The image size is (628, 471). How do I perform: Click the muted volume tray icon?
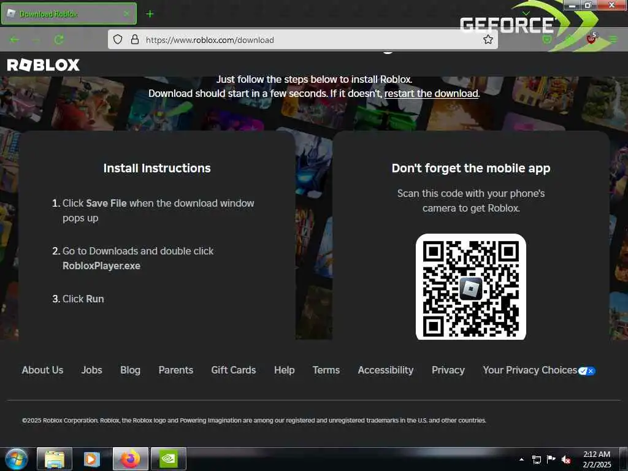click(566, 459)
